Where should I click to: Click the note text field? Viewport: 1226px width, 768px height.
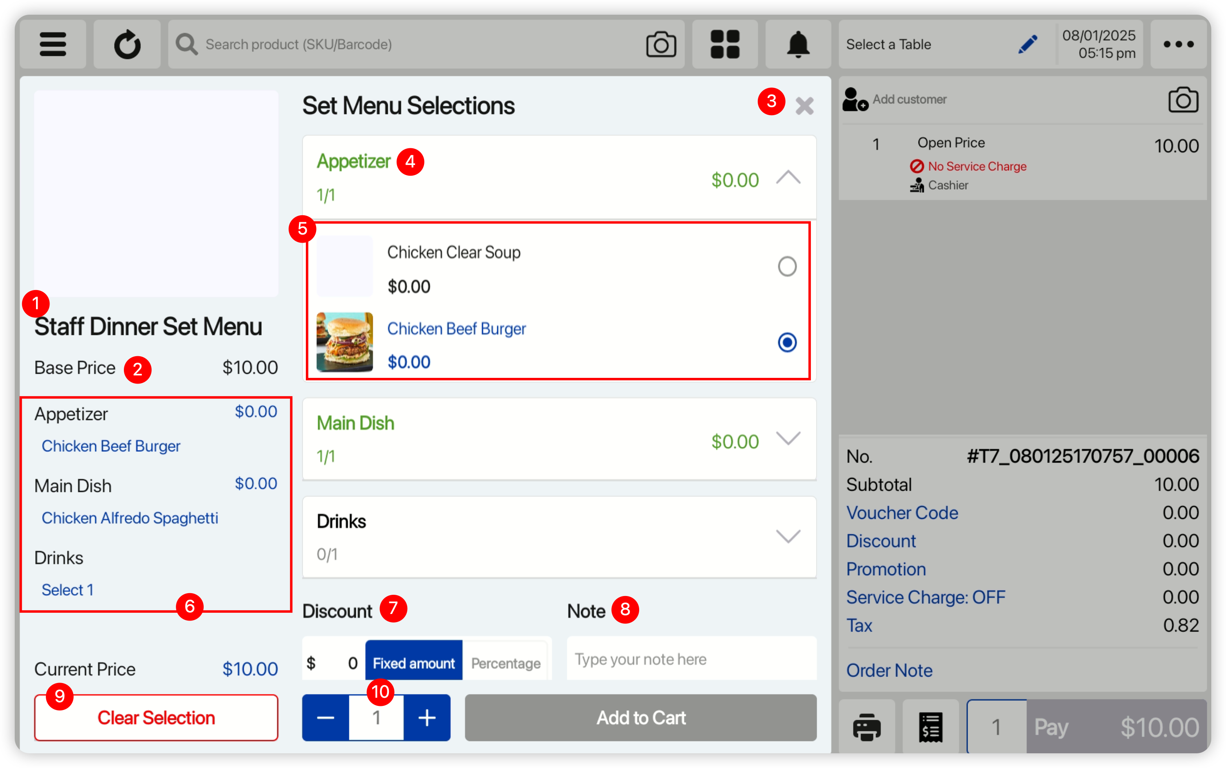[692, 659]
